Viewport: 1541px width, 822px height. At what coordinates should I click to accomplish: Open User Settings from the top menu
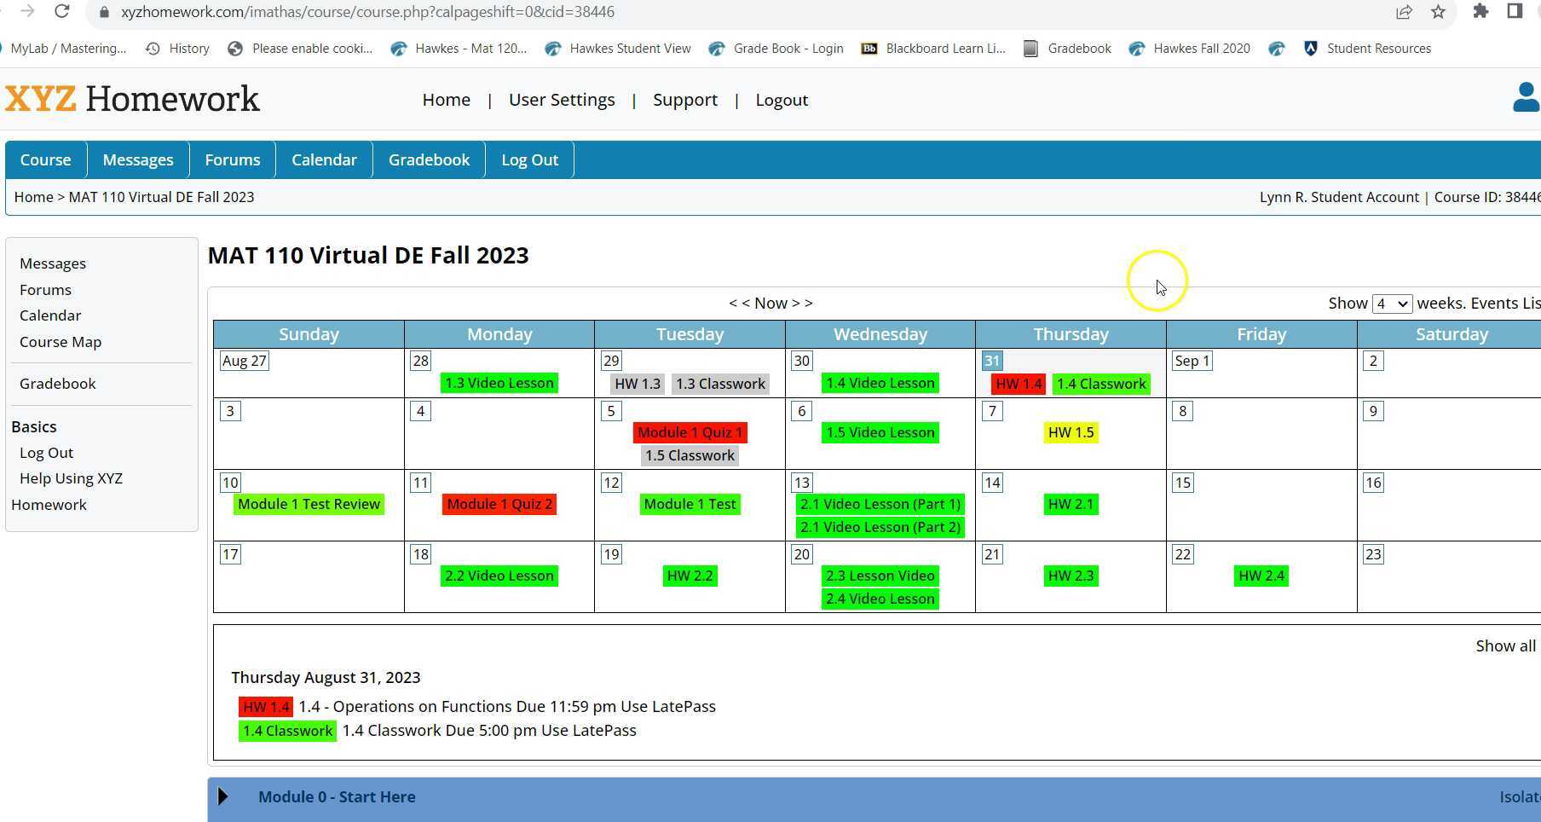pos(562,100)
